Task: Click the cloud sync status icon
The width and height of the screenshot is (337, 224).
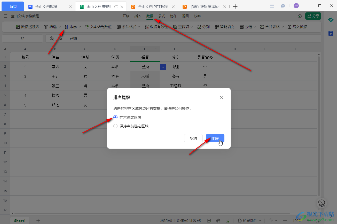Action: [300, 16]
